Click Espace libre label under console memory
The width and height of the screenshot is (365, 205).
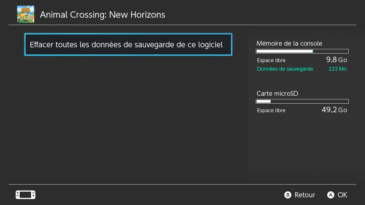point(271,60)
